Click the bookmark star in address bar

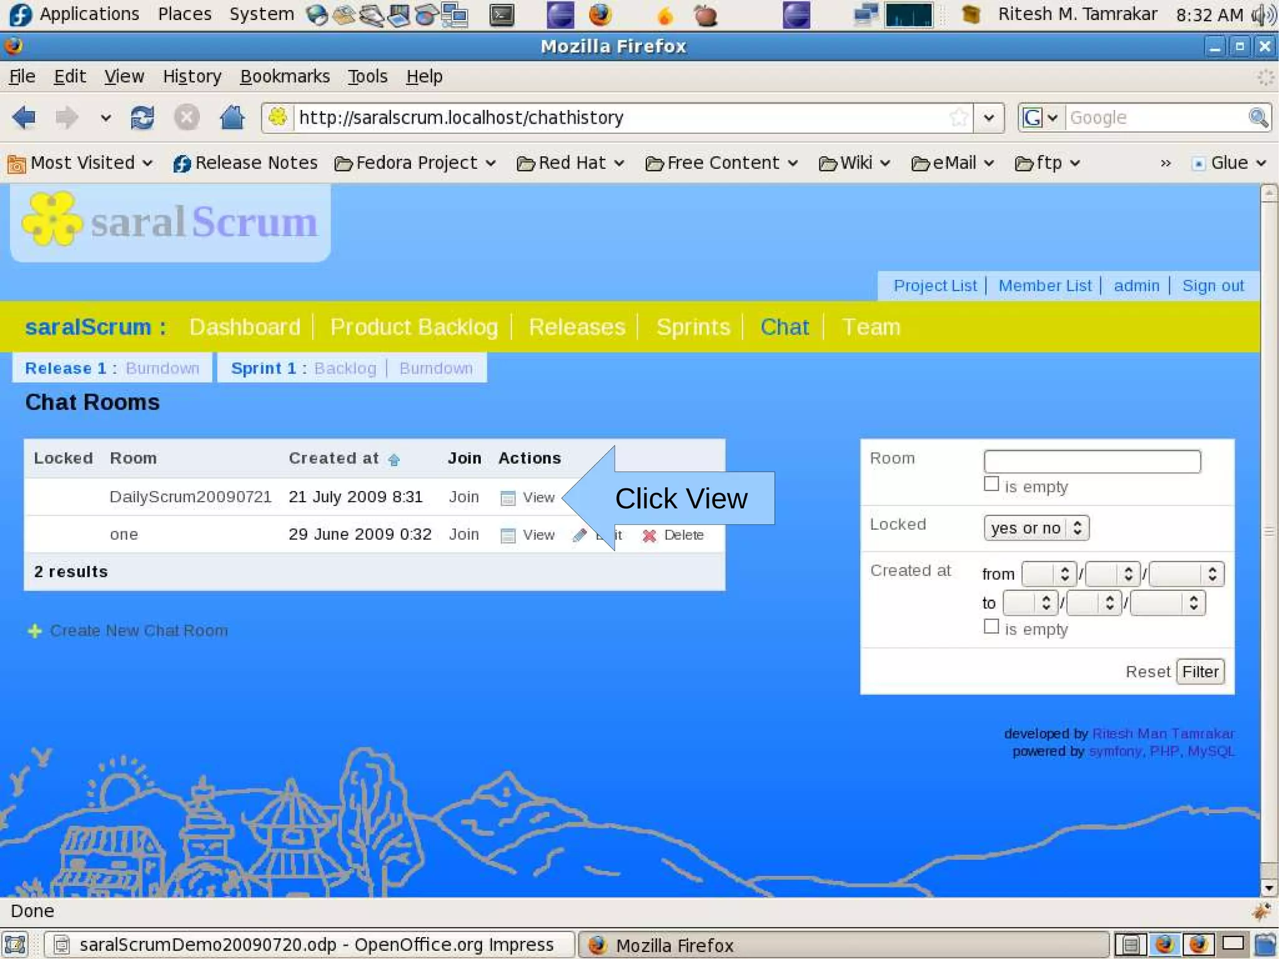[959, 117]
